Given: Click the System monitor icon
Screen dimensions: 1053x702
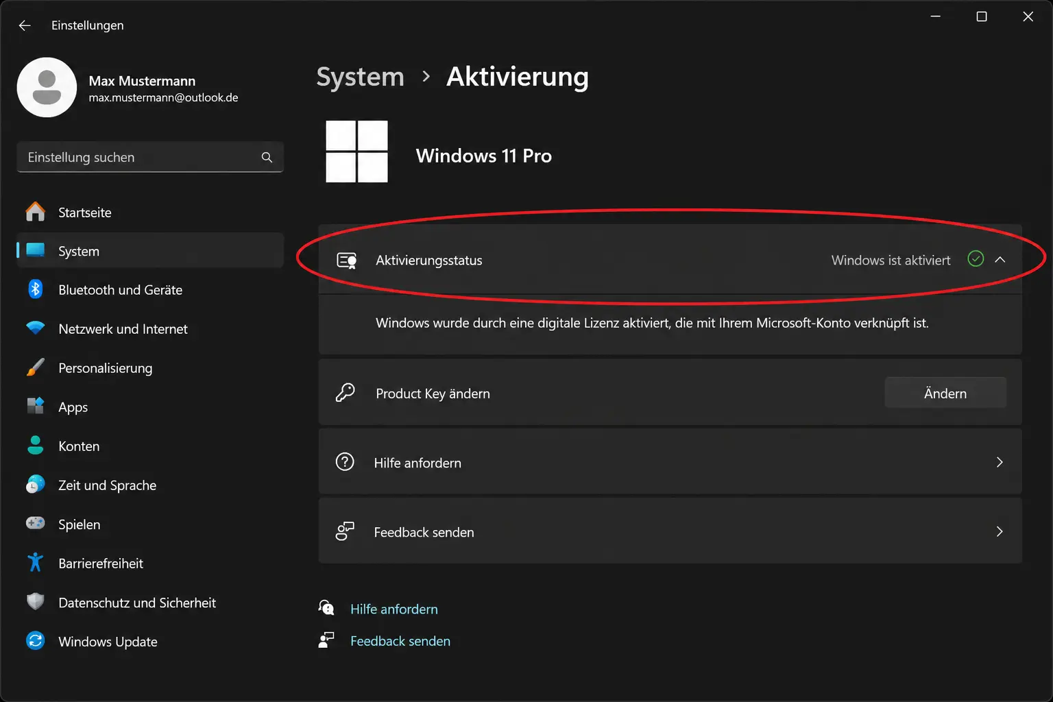Looking at the screenshot, I should point(36,250).
